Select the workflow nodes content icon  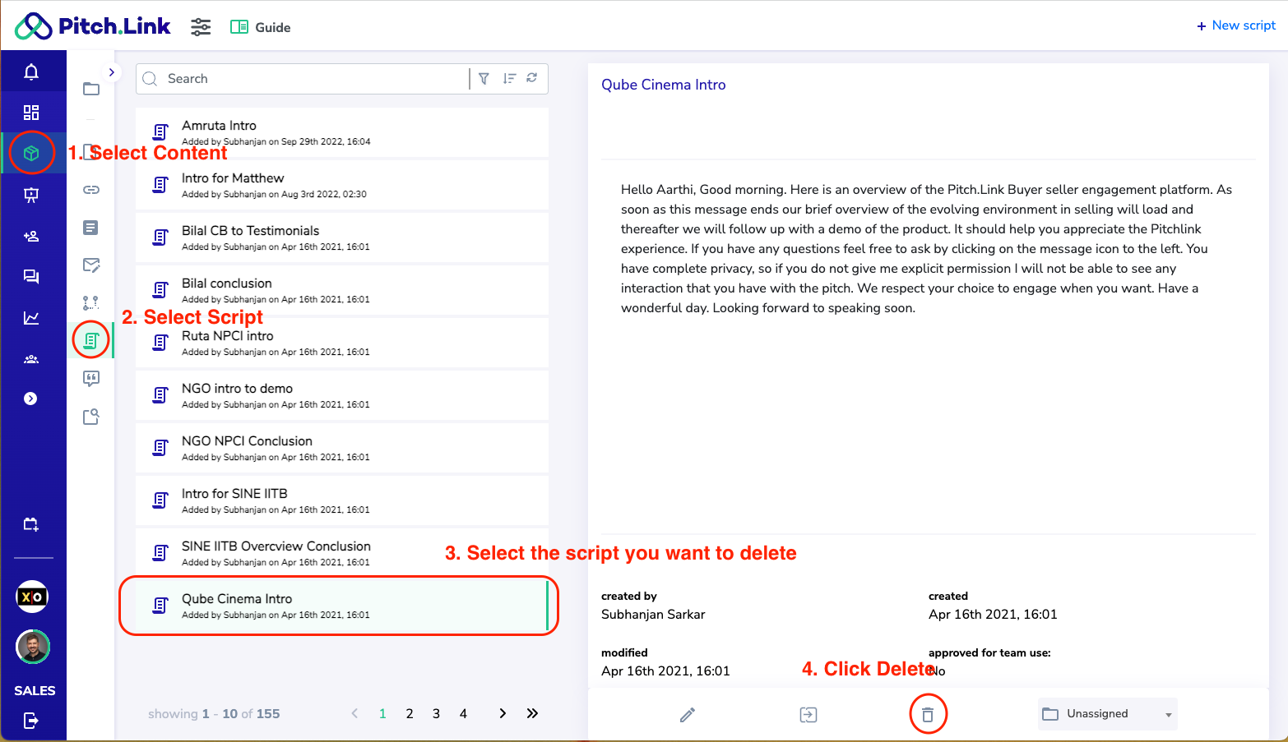tap(91, 302)
